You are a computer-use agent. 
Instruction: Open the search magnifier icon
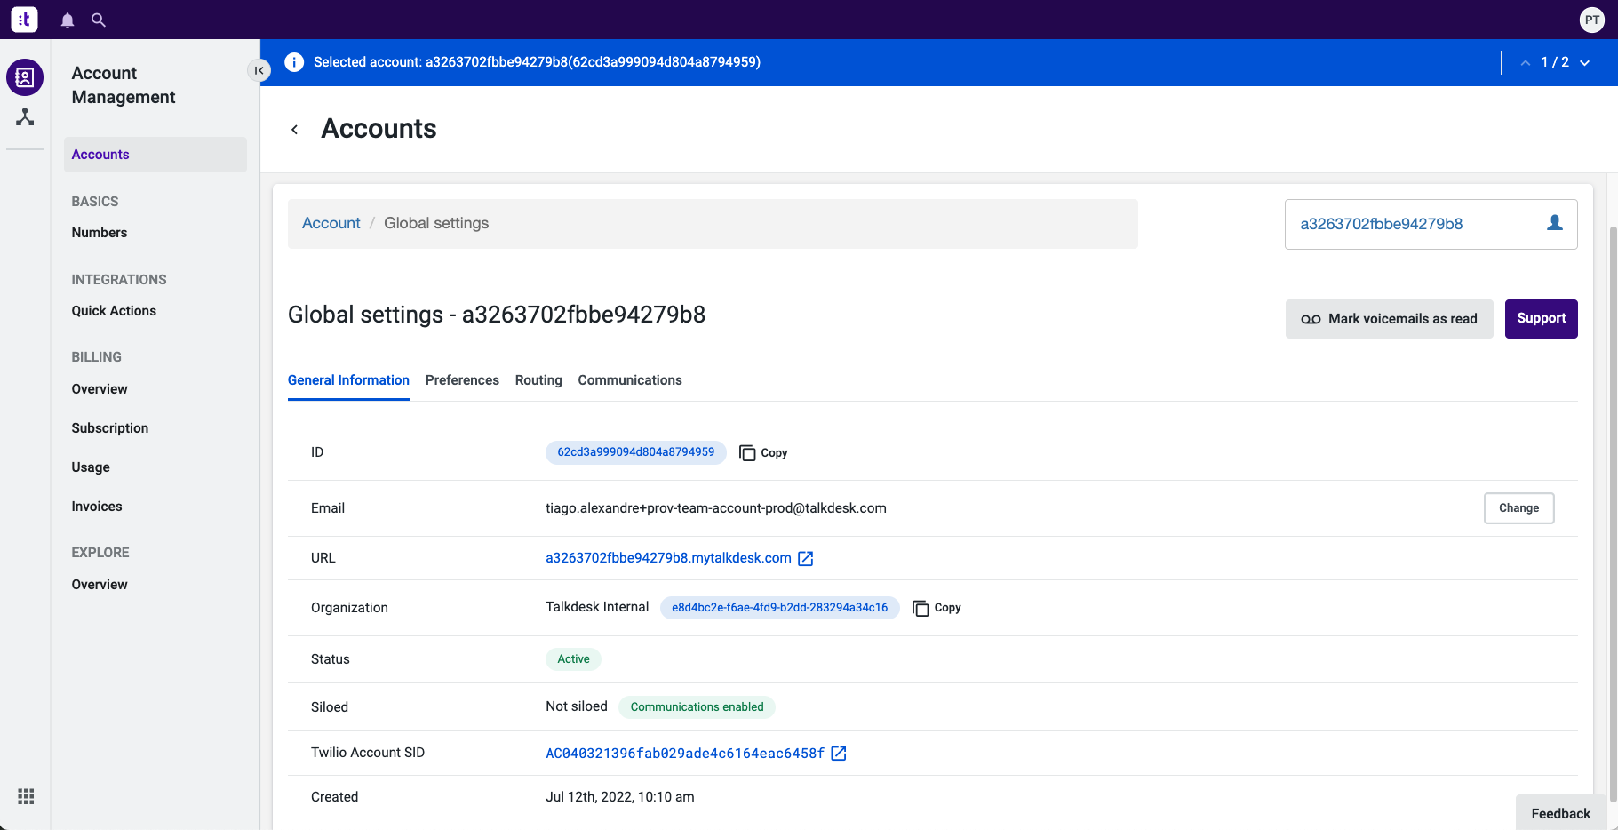click(99, 20)
